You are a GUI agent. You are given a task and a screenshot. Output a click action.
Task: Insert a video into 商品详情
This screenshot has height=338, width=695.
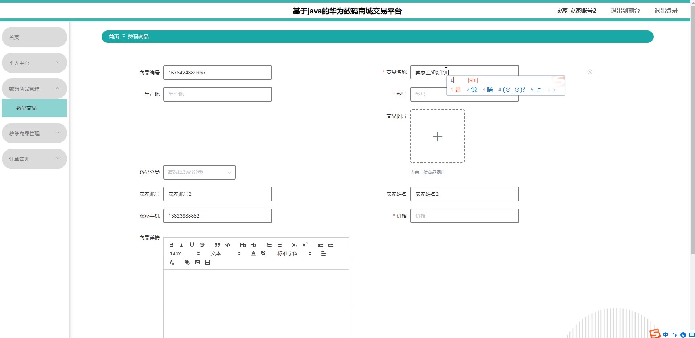pos(207,262)
